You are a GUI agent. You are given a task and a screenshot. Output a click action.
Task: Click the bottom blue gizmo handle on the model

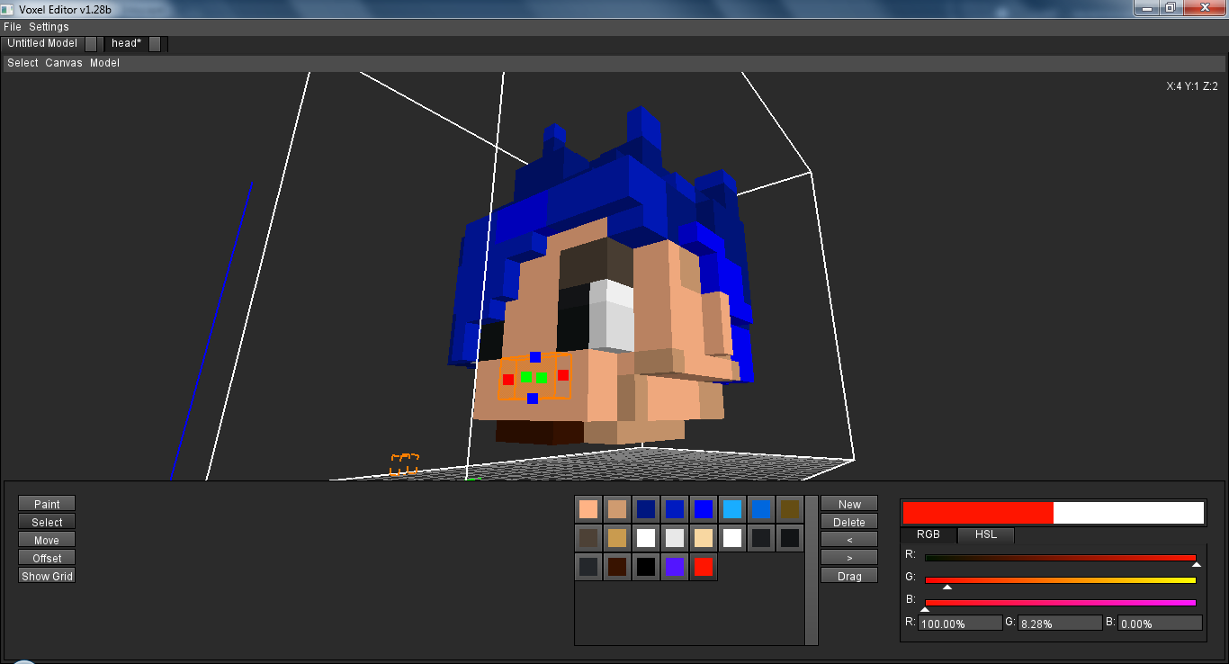pyautogui.click(x=533, y=399)
